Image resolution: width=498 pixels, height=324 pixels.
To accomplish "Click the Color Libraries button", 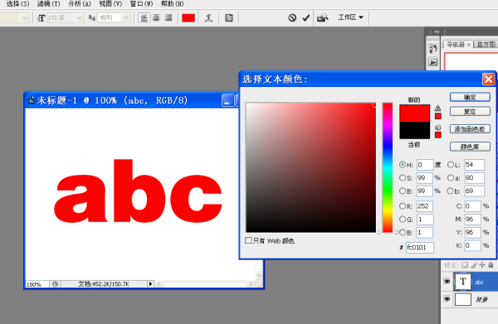I will tap(470, 147).
